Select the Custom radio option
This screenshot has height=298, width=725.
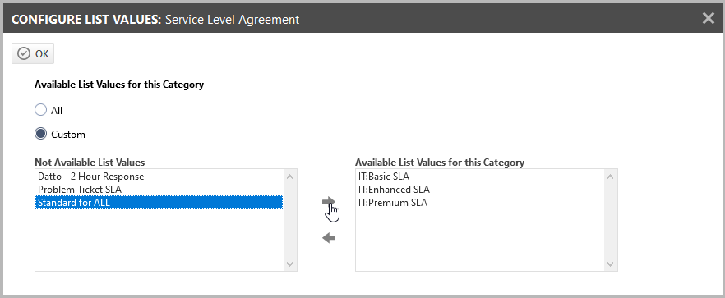(x=41, y=134)
